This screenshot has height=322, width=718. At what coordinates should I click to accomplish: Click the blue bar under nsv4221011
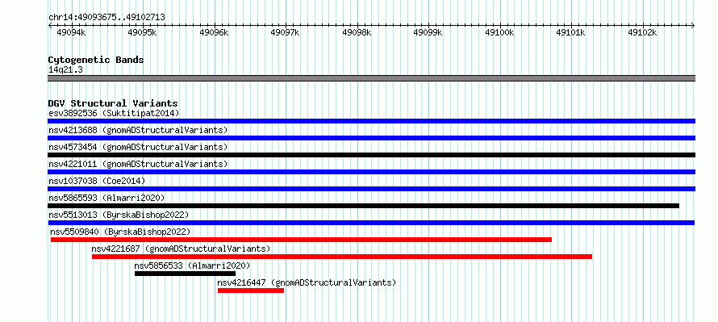tap(371, 172)
